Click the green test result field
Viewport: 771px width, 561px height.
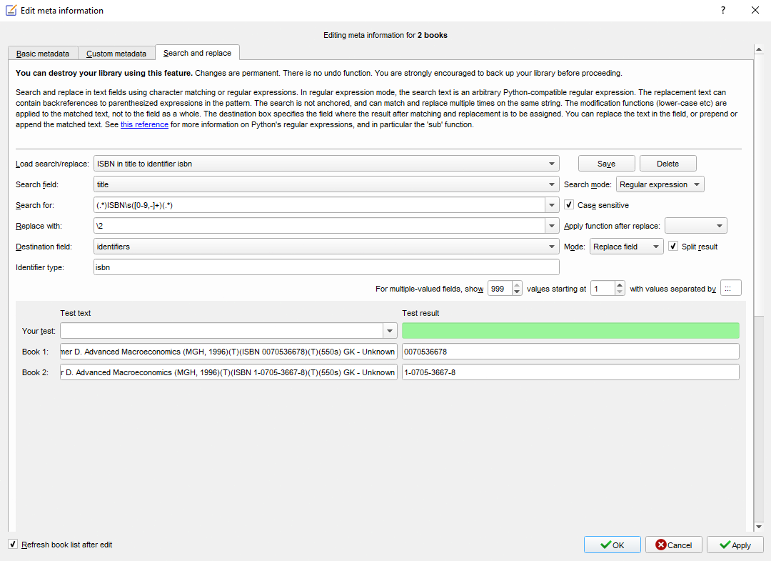[x=570, y=331]
